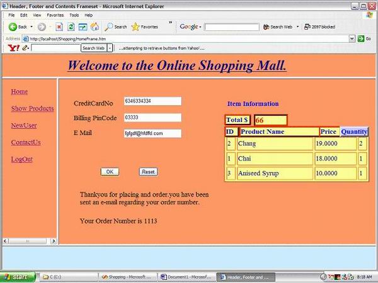Viewport: 378px width, 283px height.
Task: Click the 10.0000 price cell
Action: coord(336,174)
